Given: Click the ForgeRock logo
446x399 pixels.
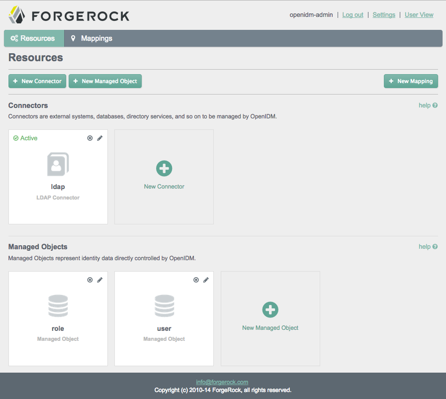Looking at the screenshot, I should pos(69,15).
